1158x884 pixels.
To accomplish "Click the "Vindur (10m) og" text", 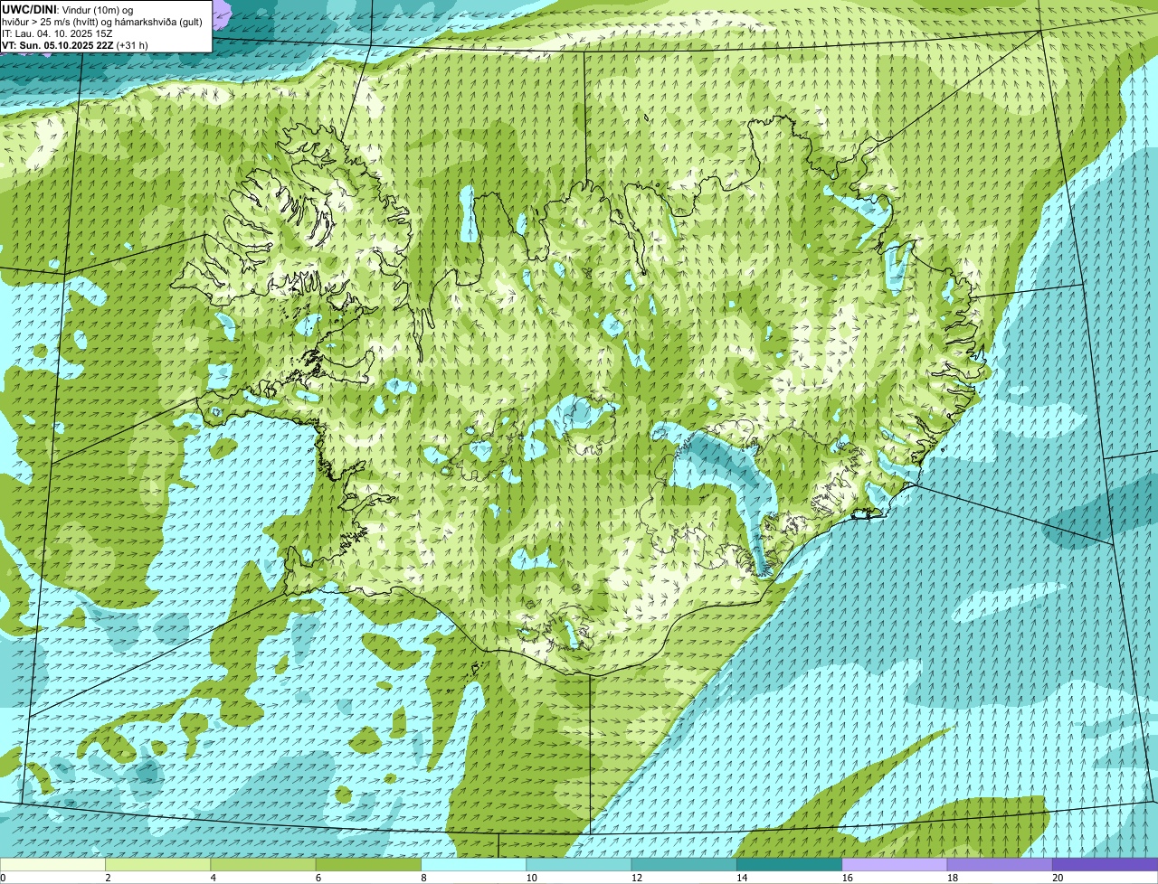I will point(98,9).
